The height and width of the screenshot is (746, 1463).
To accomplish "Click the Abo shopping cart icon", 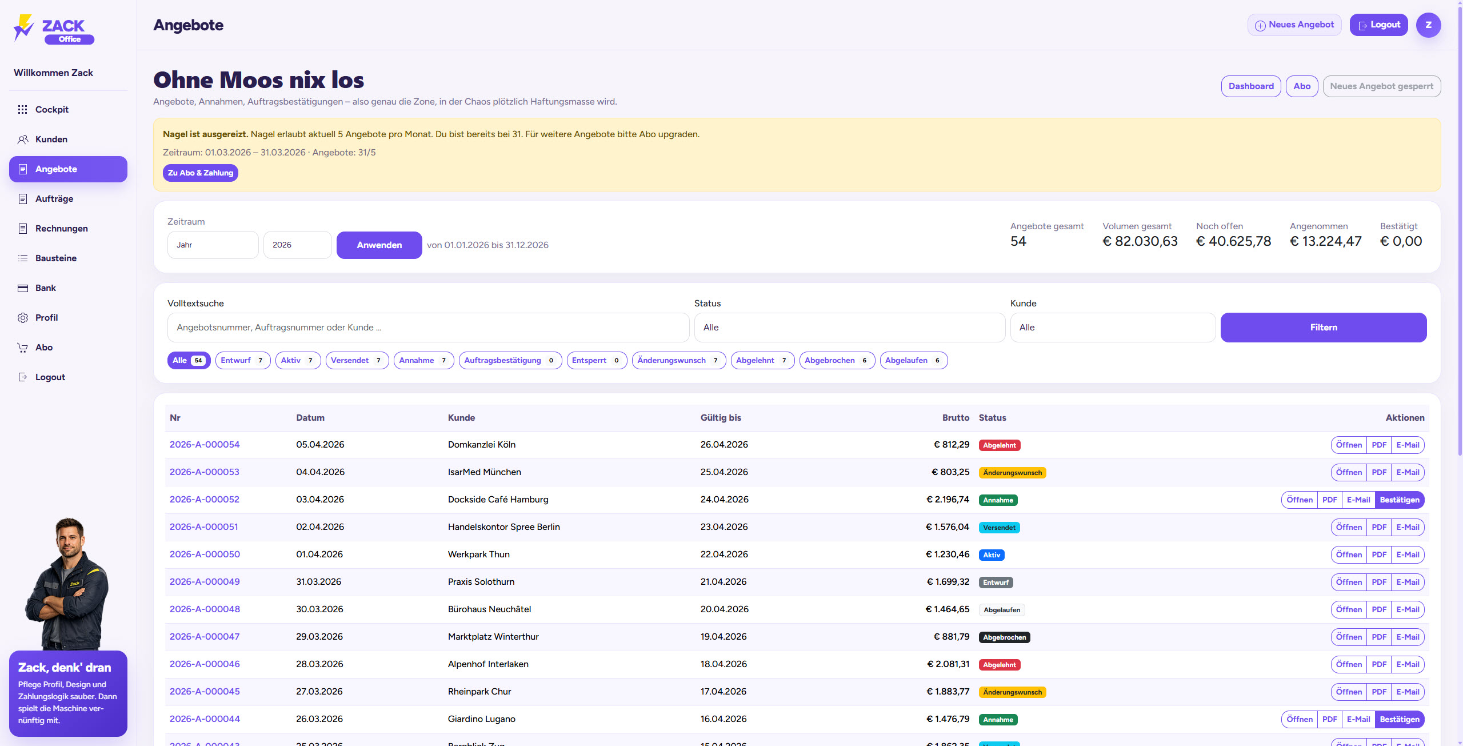I will (x=23, y=348).
